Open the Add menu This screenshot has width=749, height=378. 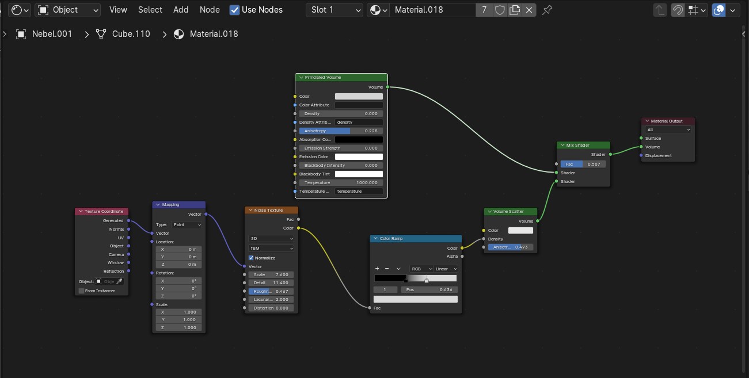tap(181, 10)
